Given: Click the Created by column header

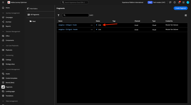Looking at the screenshot, I should coord(169,21).
